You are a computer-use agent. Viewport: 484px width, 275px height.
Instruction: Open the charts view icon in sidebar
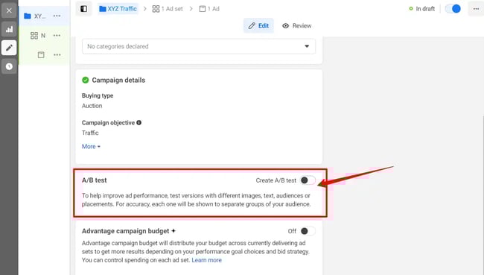9,29
